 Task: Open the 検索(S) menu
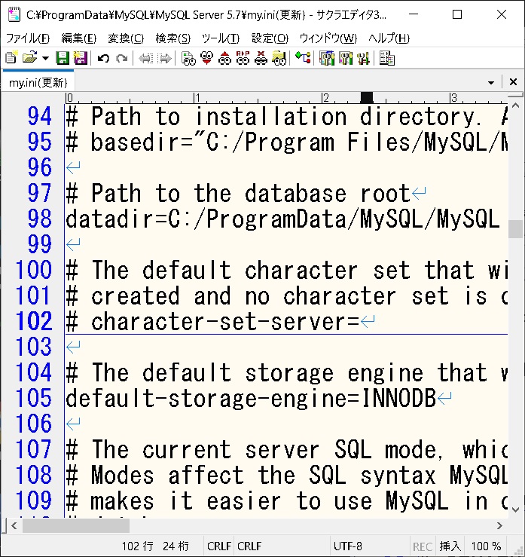[173, 38]
